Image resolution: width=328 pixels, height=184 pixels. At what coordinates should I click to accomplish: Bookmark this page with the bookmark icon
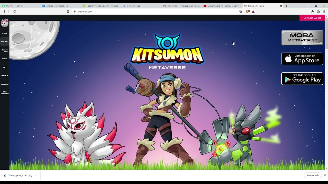point(68,11)
